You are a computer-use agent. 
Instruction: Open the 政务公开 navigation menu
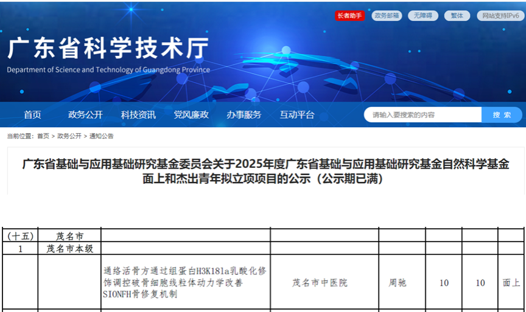click(x=85, y=114)
